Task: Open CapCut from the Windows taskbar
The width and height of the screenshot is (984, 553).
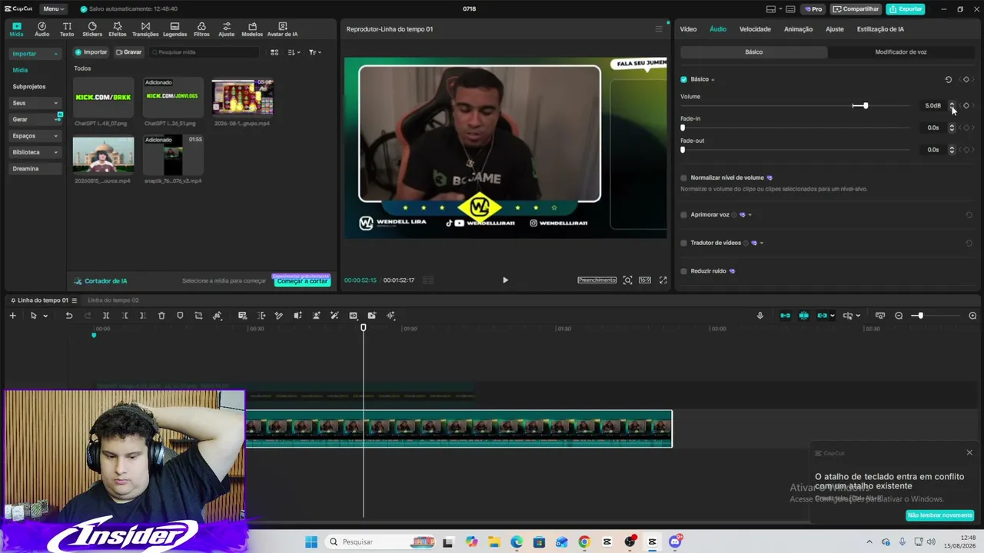Action: pyautogui.click(x=653, y=542)
